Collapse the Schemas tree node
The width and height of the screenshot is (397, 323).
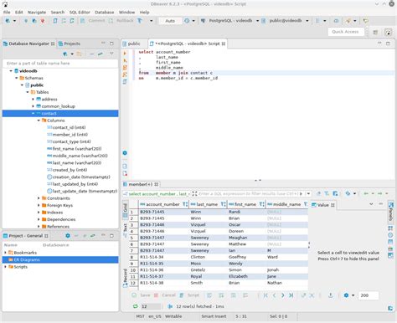pos(17,78)
